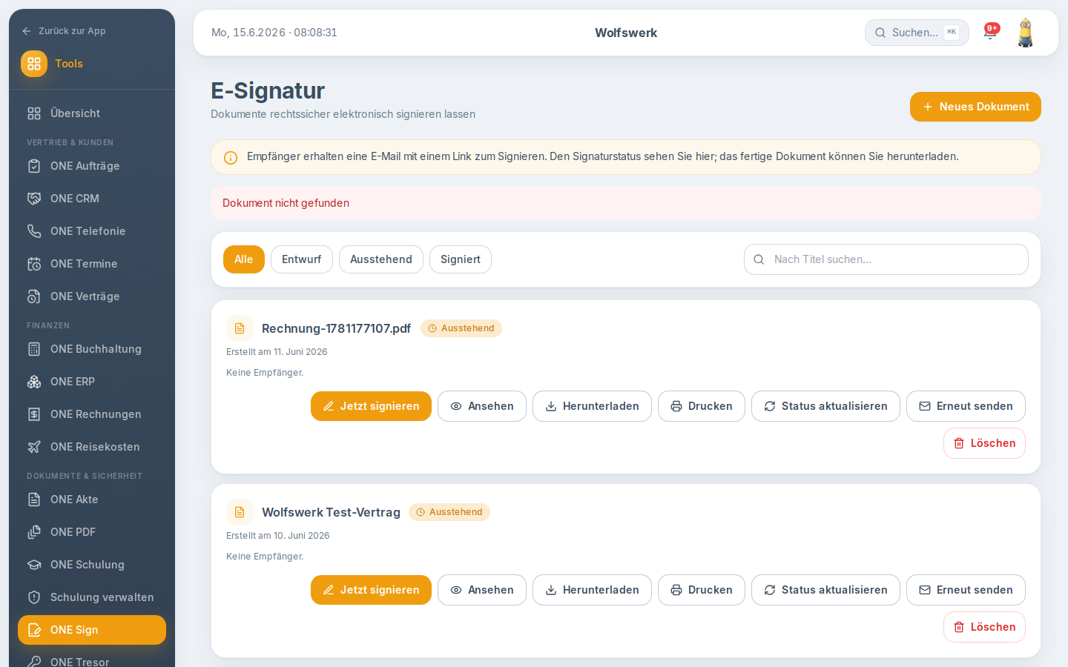Viewport: 1068px width, 667px height.
Task: Open Übersicht dashboard icon
Action: click(34, 113)
